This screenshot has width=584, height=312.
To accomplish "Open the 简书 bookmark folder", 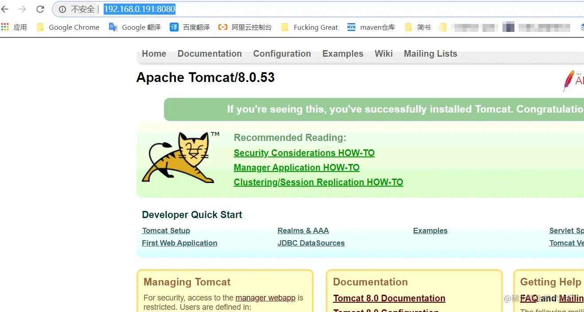I will tap(418, 27).
